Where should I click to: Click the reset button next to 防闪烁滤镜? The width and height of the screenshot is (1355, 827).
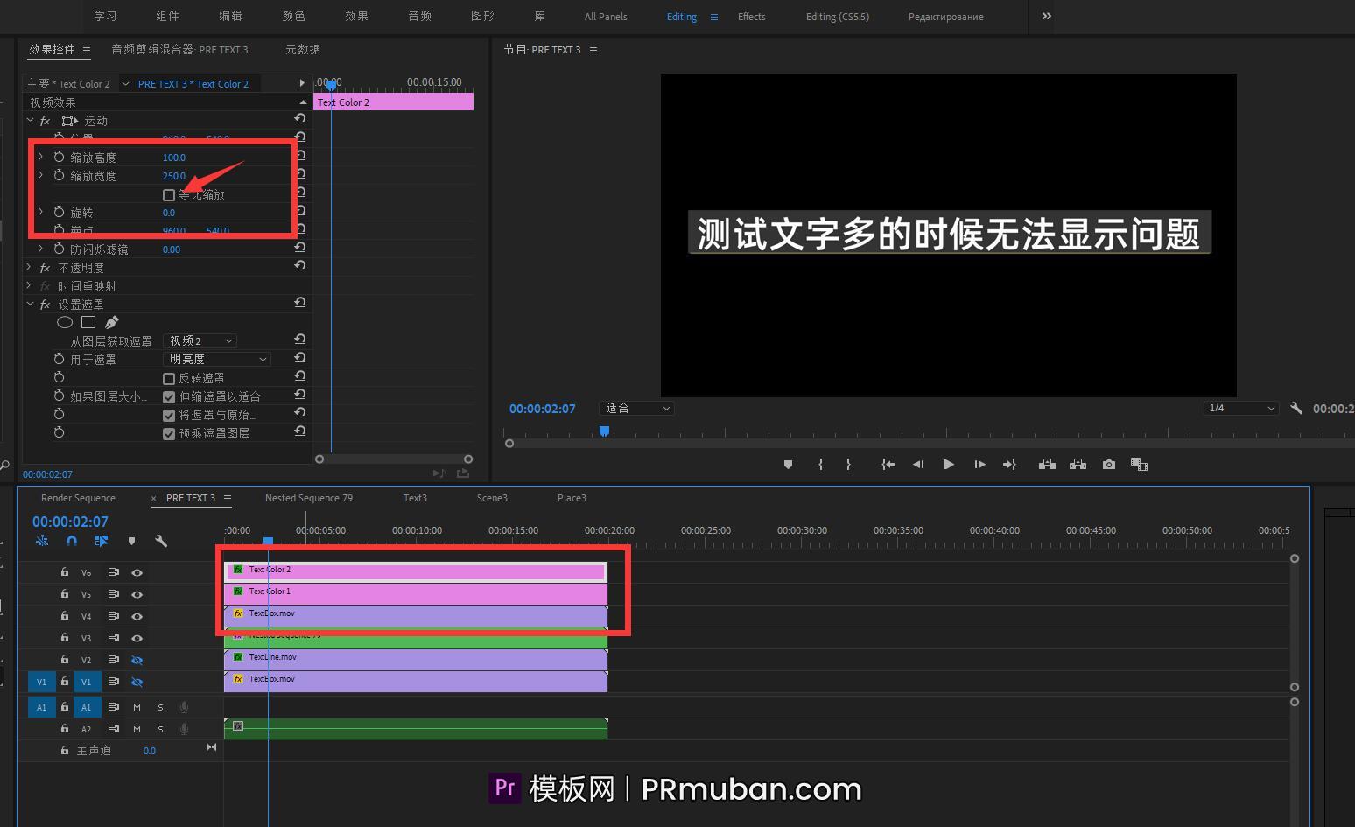tap(300, 247)
